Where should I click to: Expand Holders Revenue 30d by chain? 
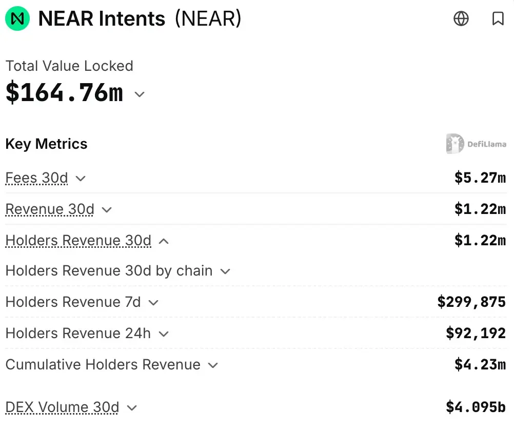225,271
